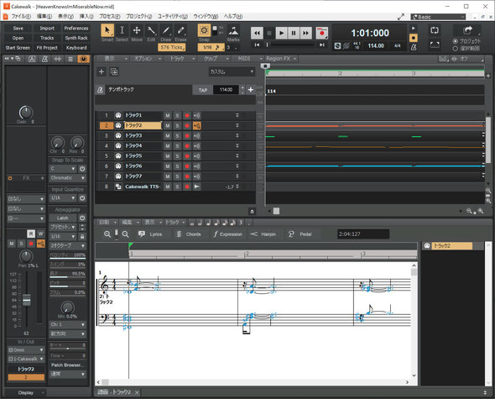Close the 譜面 - トラック2 tab
The width and height of the screenshot is (495, 399).
pos(137,392)
